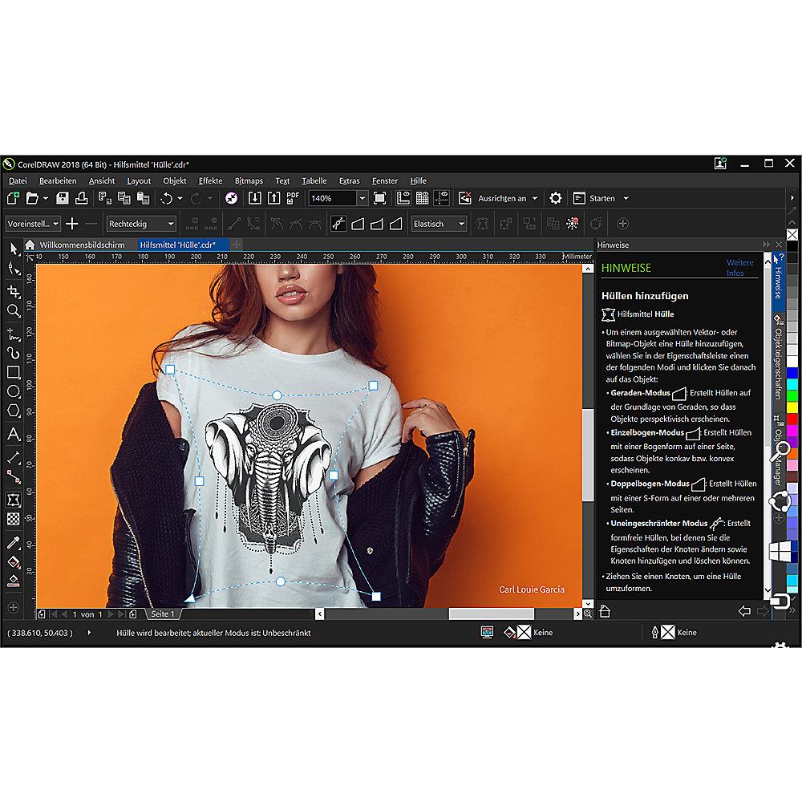Screen dimensions: 802x802
Task: Pick the Polygon tool
Action: [14, 412]
